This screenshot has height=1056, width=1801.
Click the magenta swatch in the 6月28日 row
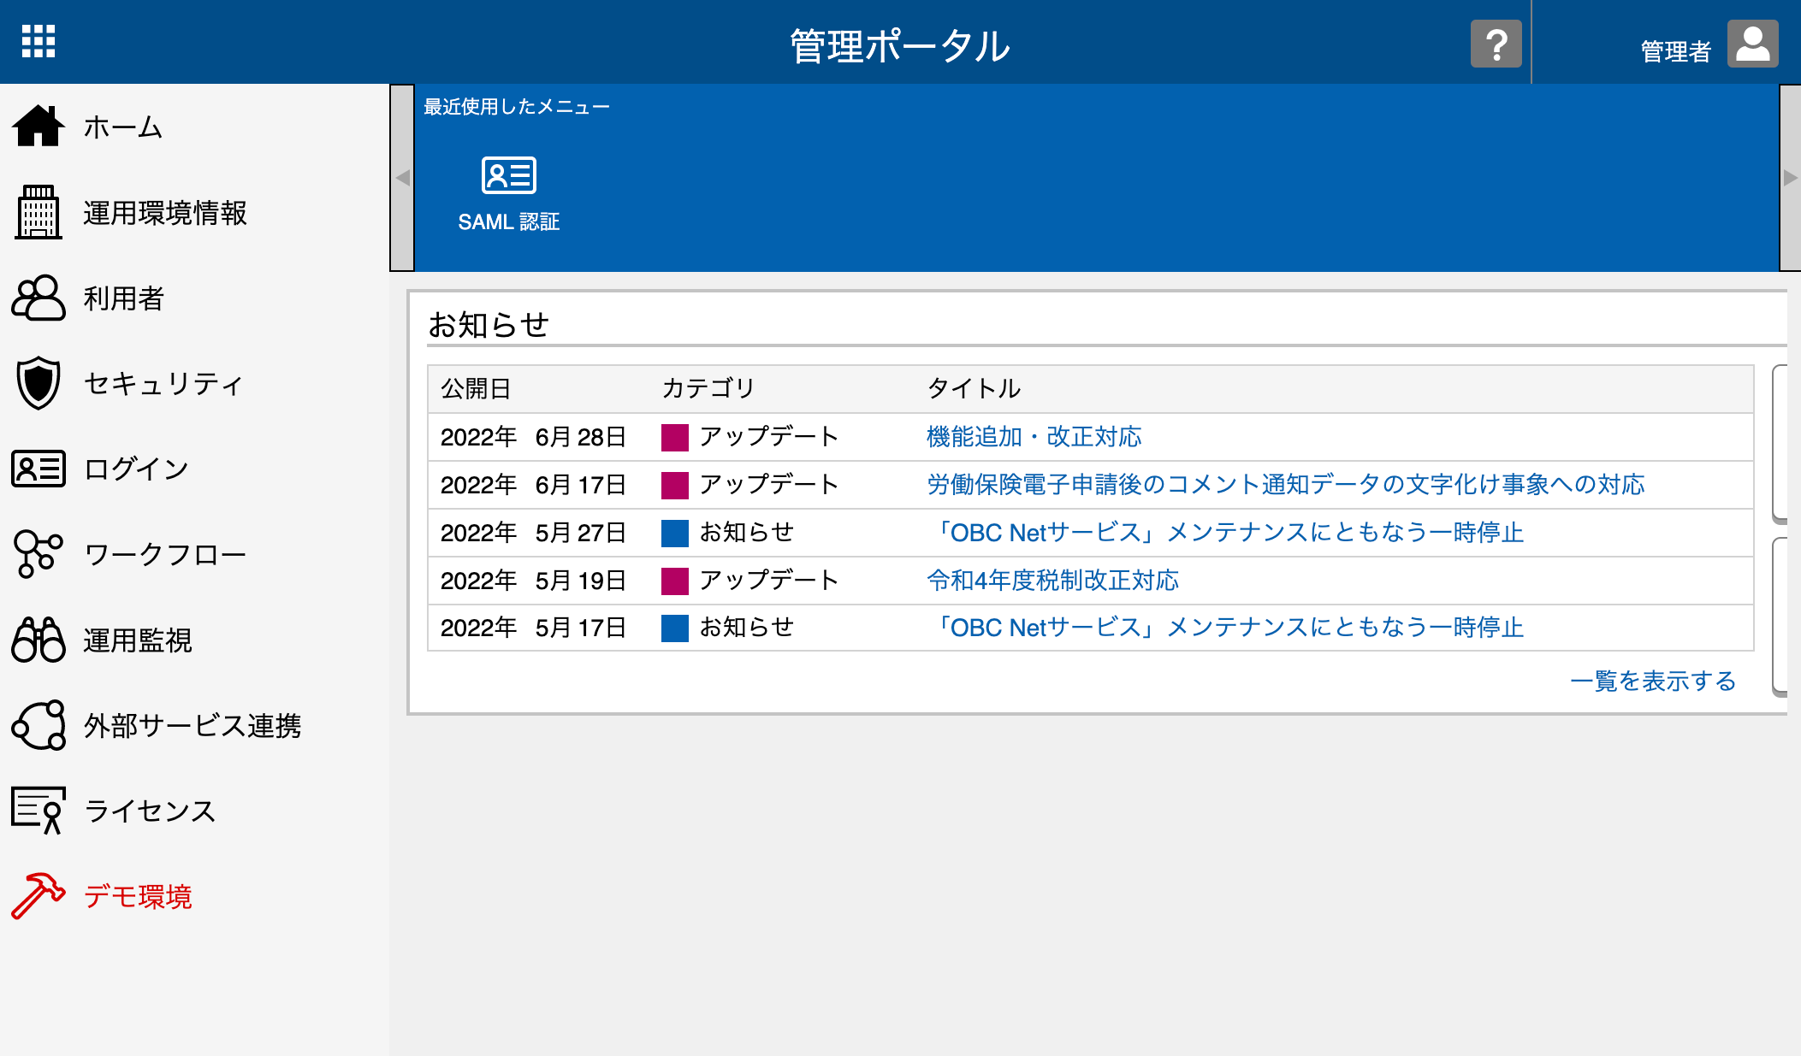click(x=675, y=438)
